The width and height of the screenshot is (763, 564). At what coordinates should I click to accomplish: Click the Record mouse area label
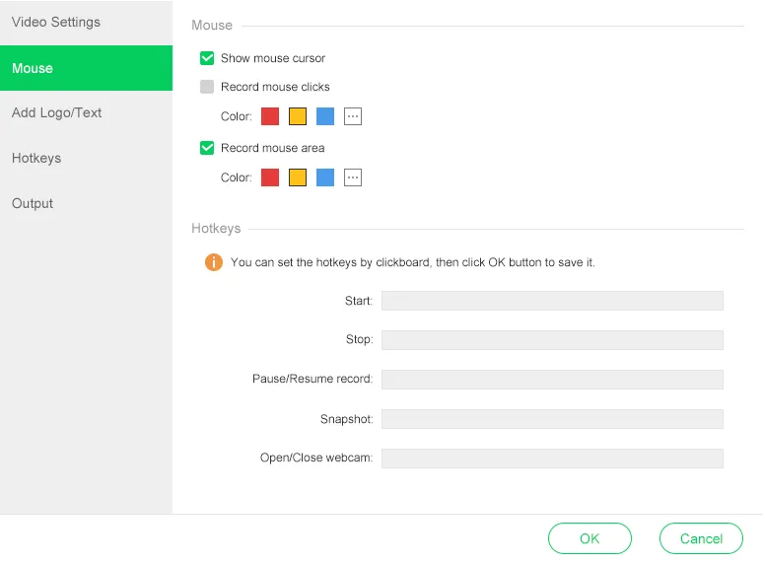(272, 148)
